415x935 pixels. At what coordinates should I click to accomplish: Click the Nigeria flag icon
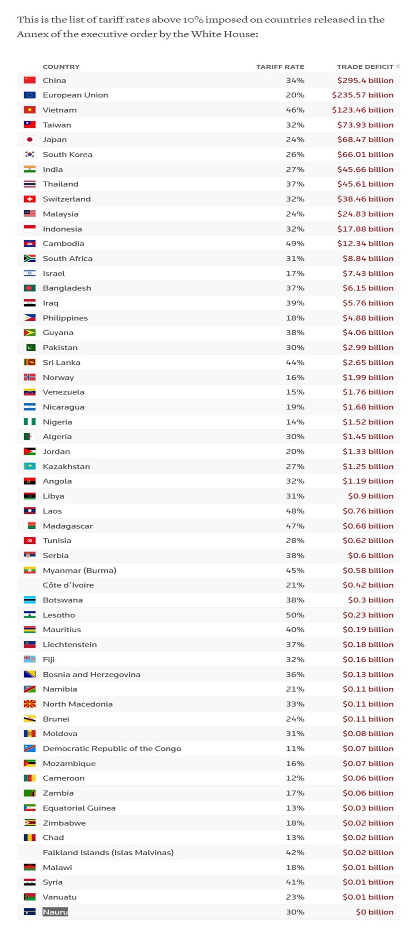tap(30, 422)
